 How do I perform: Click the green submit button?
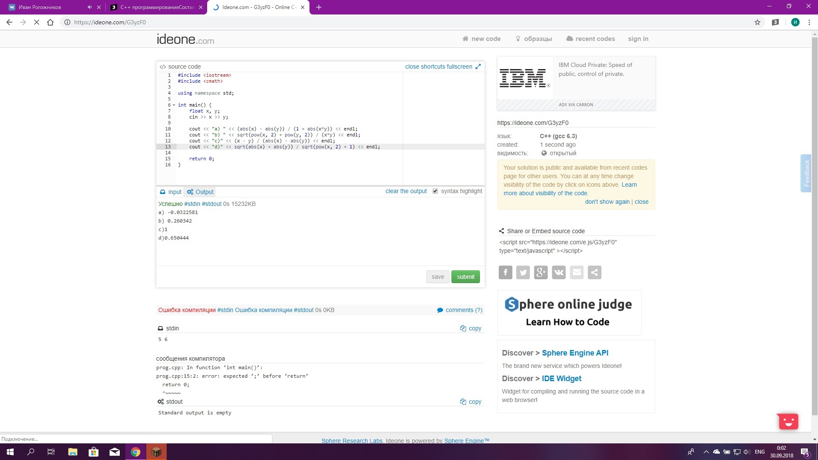(465, 277)
